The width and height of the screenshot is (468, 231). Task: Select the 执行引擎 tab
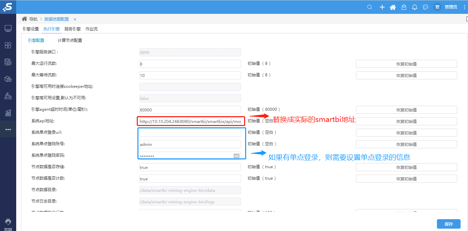(x=52, y=29)
